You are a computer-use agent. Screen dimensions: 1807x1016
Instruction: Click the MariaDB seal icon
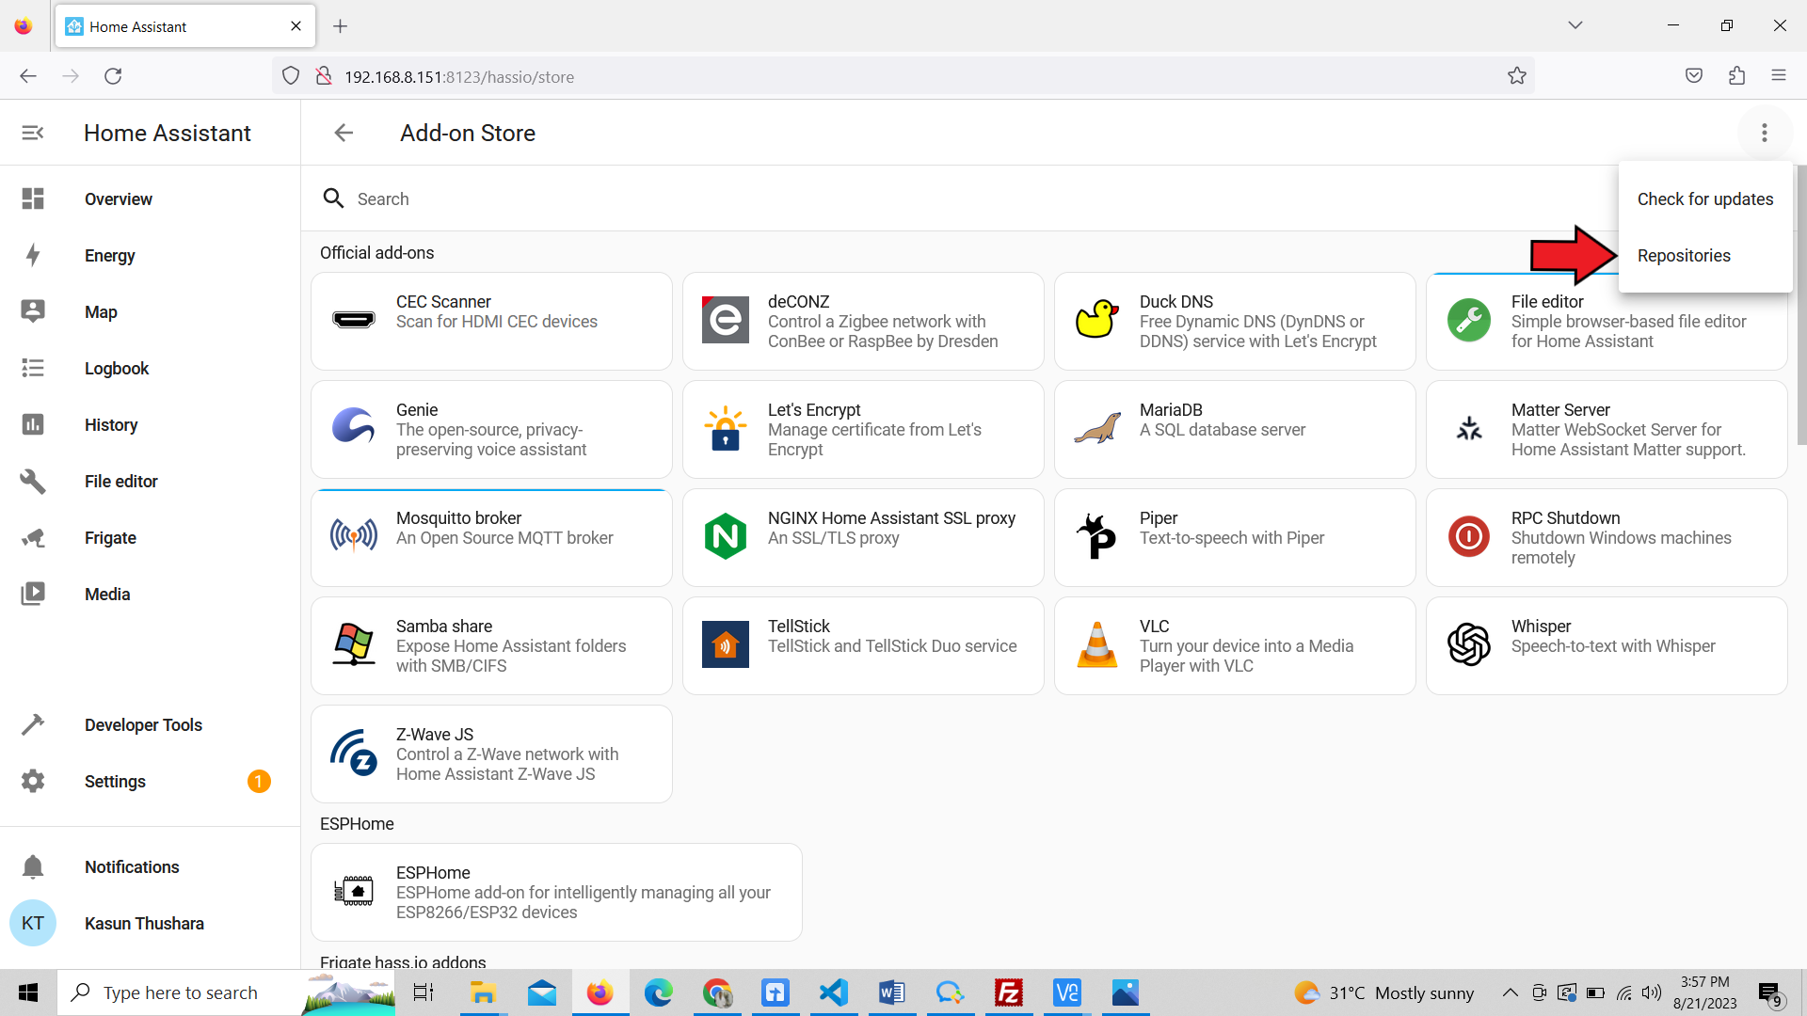click(x=1097, y=428)
